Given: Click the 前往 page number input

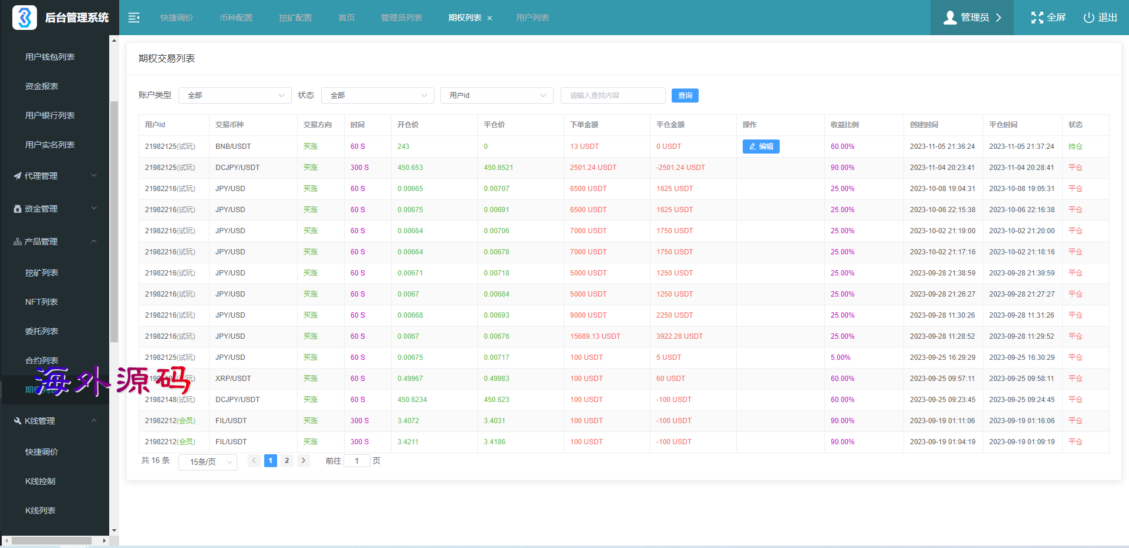Looking at the screenshot, I should pyautogui.click(x=357, y=461).
